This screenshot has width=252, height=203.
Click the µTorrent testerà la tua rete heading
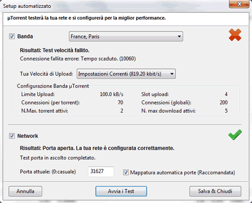87,18
